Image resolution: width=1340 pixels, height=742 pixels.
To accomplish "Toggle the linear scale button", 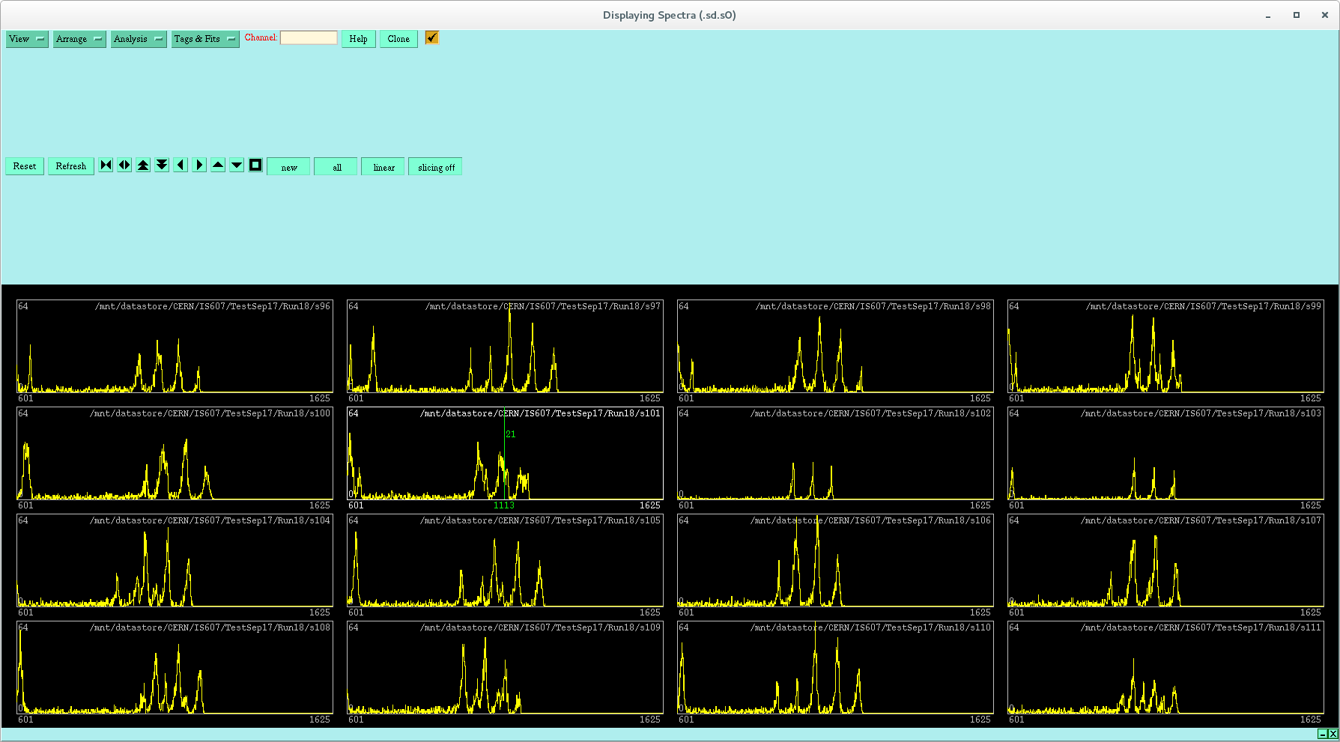I will pyautogui.click(x=383, y=167).
